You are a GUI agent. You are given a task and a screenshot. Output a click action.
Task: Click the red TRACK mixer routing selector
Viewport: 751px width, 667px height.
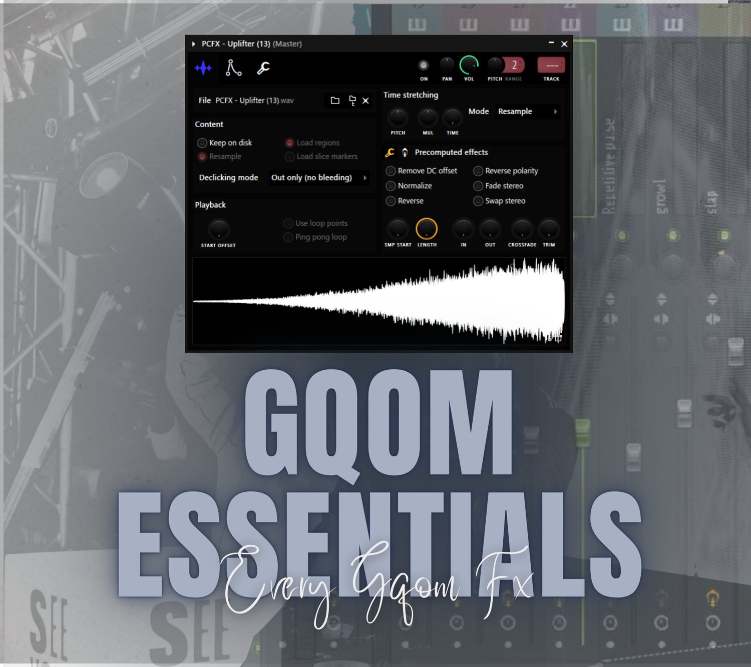[551, 65]
